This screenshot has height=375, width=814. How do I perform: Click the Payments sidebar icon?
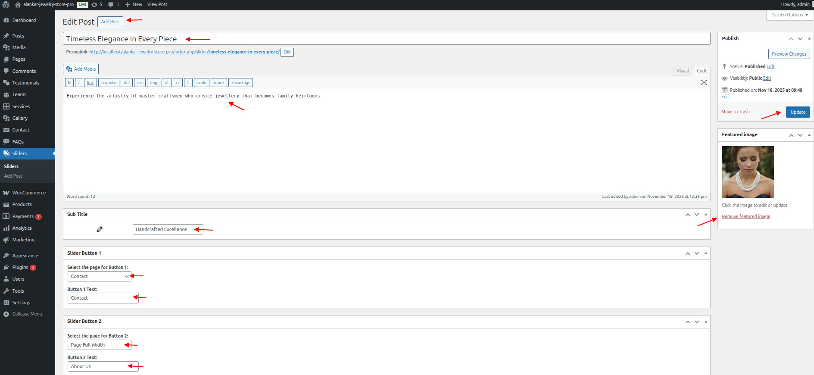pyautogui.click(x=6, y=216)
